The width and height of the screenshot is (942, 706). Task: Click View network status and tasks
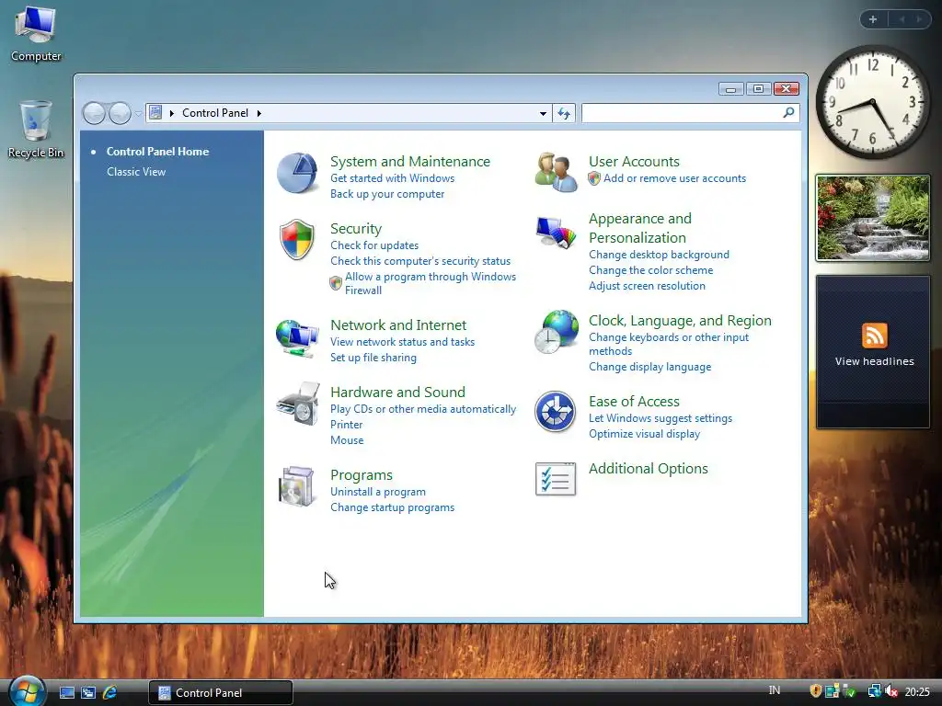[x=402, y=342]
